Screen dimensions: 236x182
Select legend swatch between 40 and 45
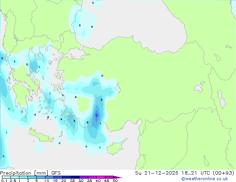pos(101,177)
